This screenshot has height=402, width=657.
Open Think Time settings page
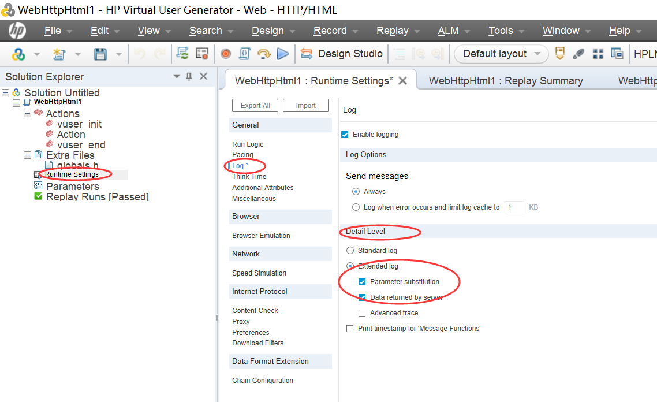(x=249, y=177)
